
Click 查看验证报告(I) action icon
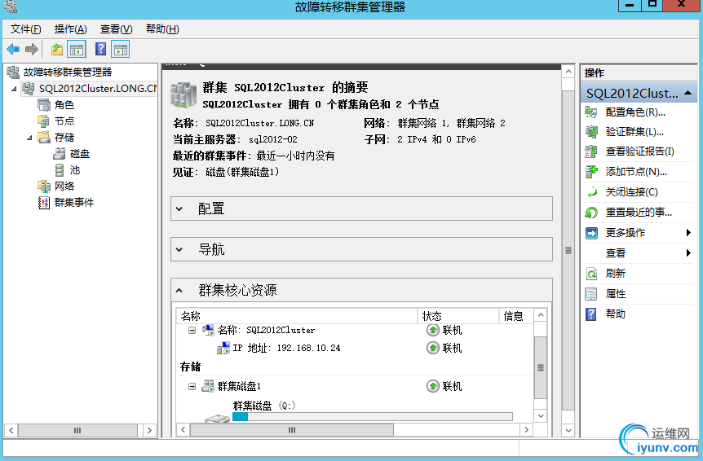point(591,151)
